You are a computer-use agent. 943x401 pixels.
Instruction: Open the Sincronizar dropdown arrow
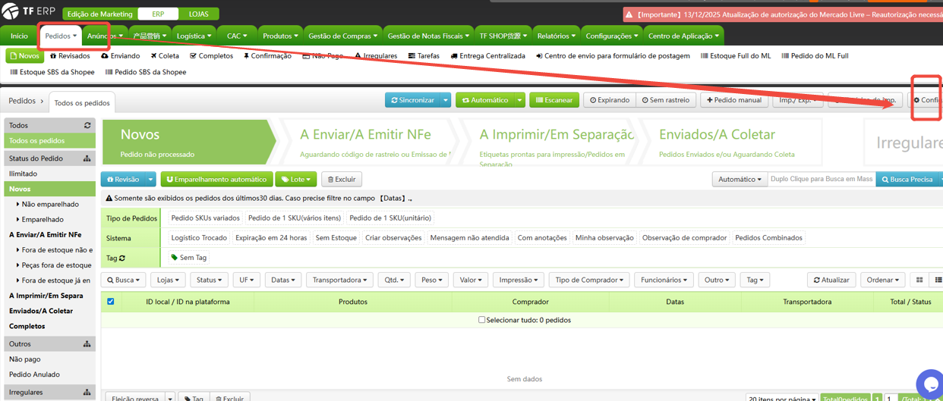coord(446,100)
